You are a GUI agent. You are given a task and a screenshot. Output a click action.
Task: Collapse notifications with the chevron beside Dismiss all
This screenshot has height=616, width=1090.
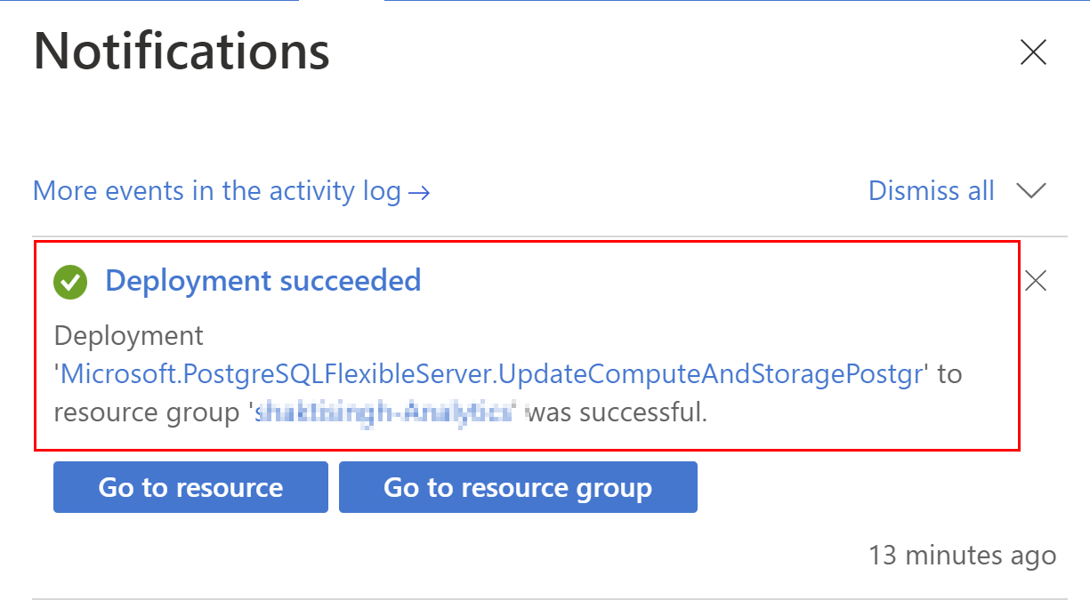click(1031, 191)
